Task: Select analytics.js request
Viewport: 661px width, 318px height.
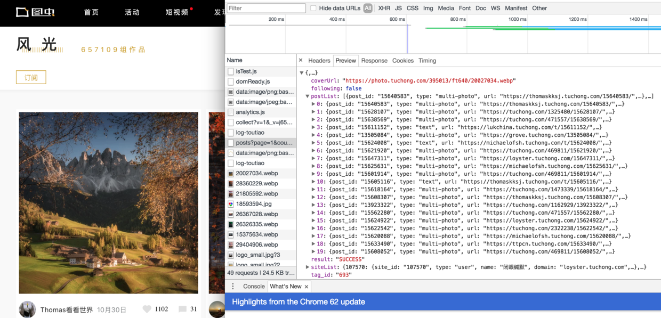Action: (261, 112)
